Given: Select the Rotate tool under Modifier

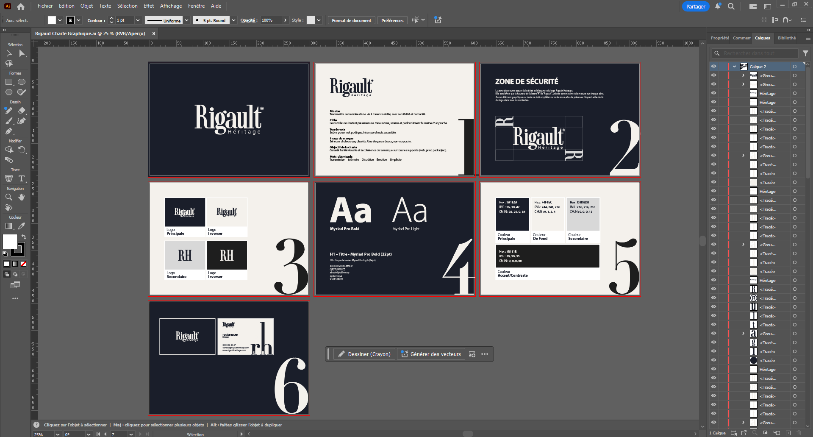Looking at the screenshot, I should (22, 150).
